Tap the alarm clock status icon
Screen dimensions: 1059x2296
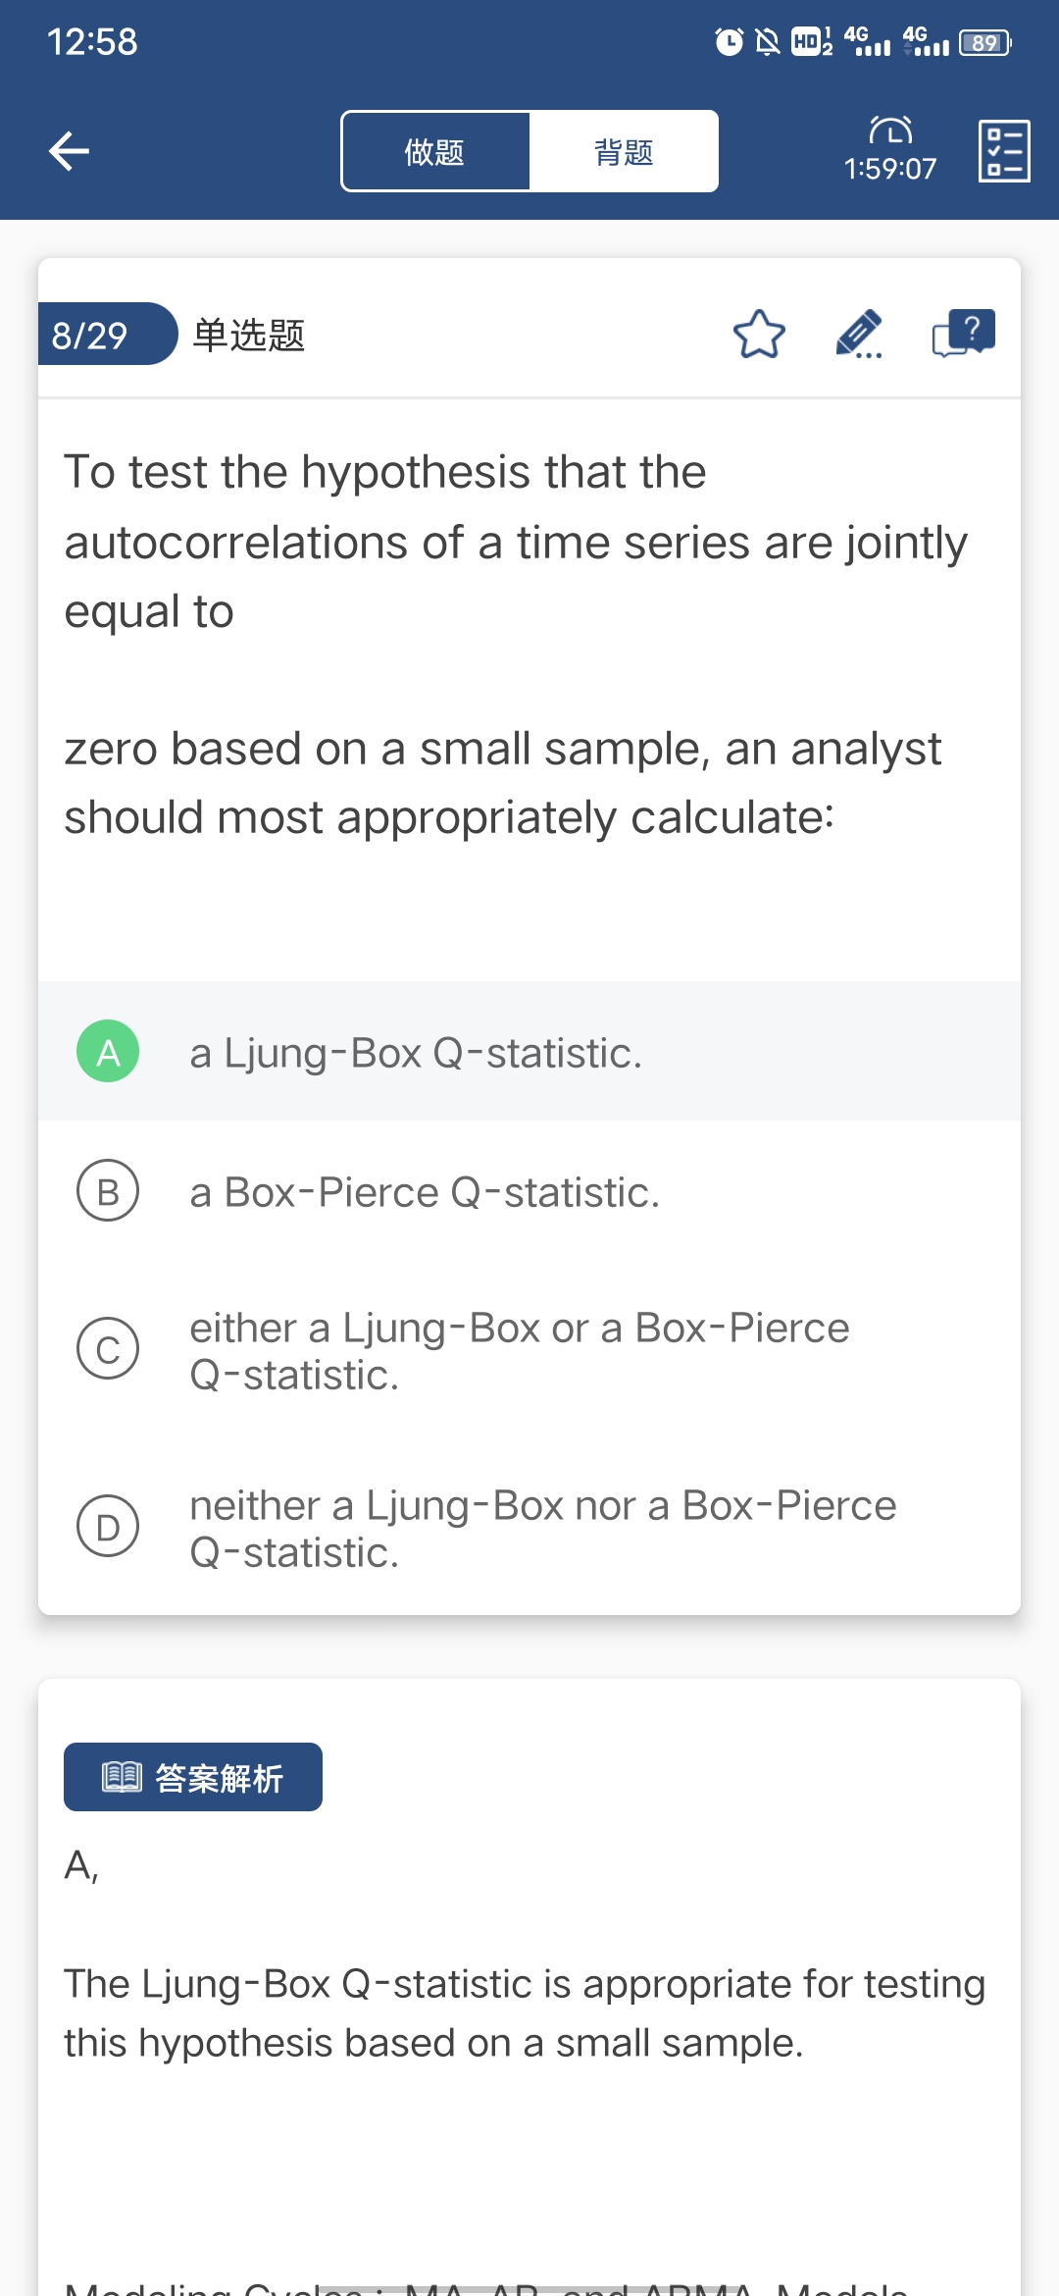click(x=729, y=42)
